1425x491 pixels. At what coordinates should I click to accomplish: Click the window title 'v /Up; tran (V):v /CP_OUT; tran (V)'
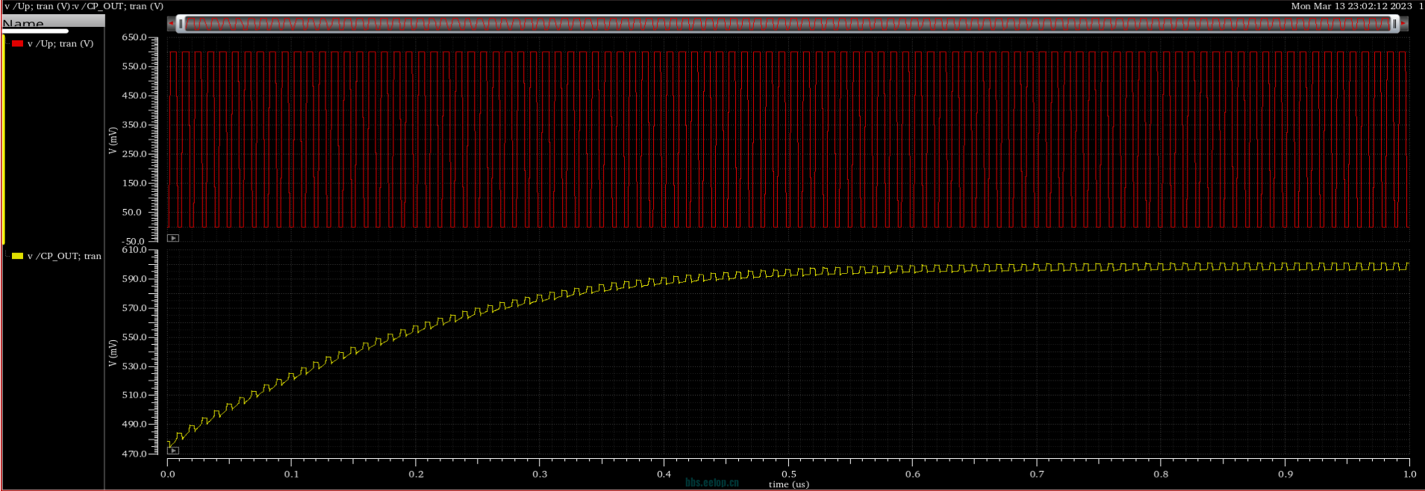click(x=84, y=6)
